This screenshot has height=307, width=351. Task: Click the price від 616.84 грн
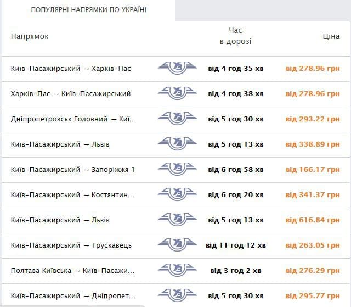pos(313,220)
